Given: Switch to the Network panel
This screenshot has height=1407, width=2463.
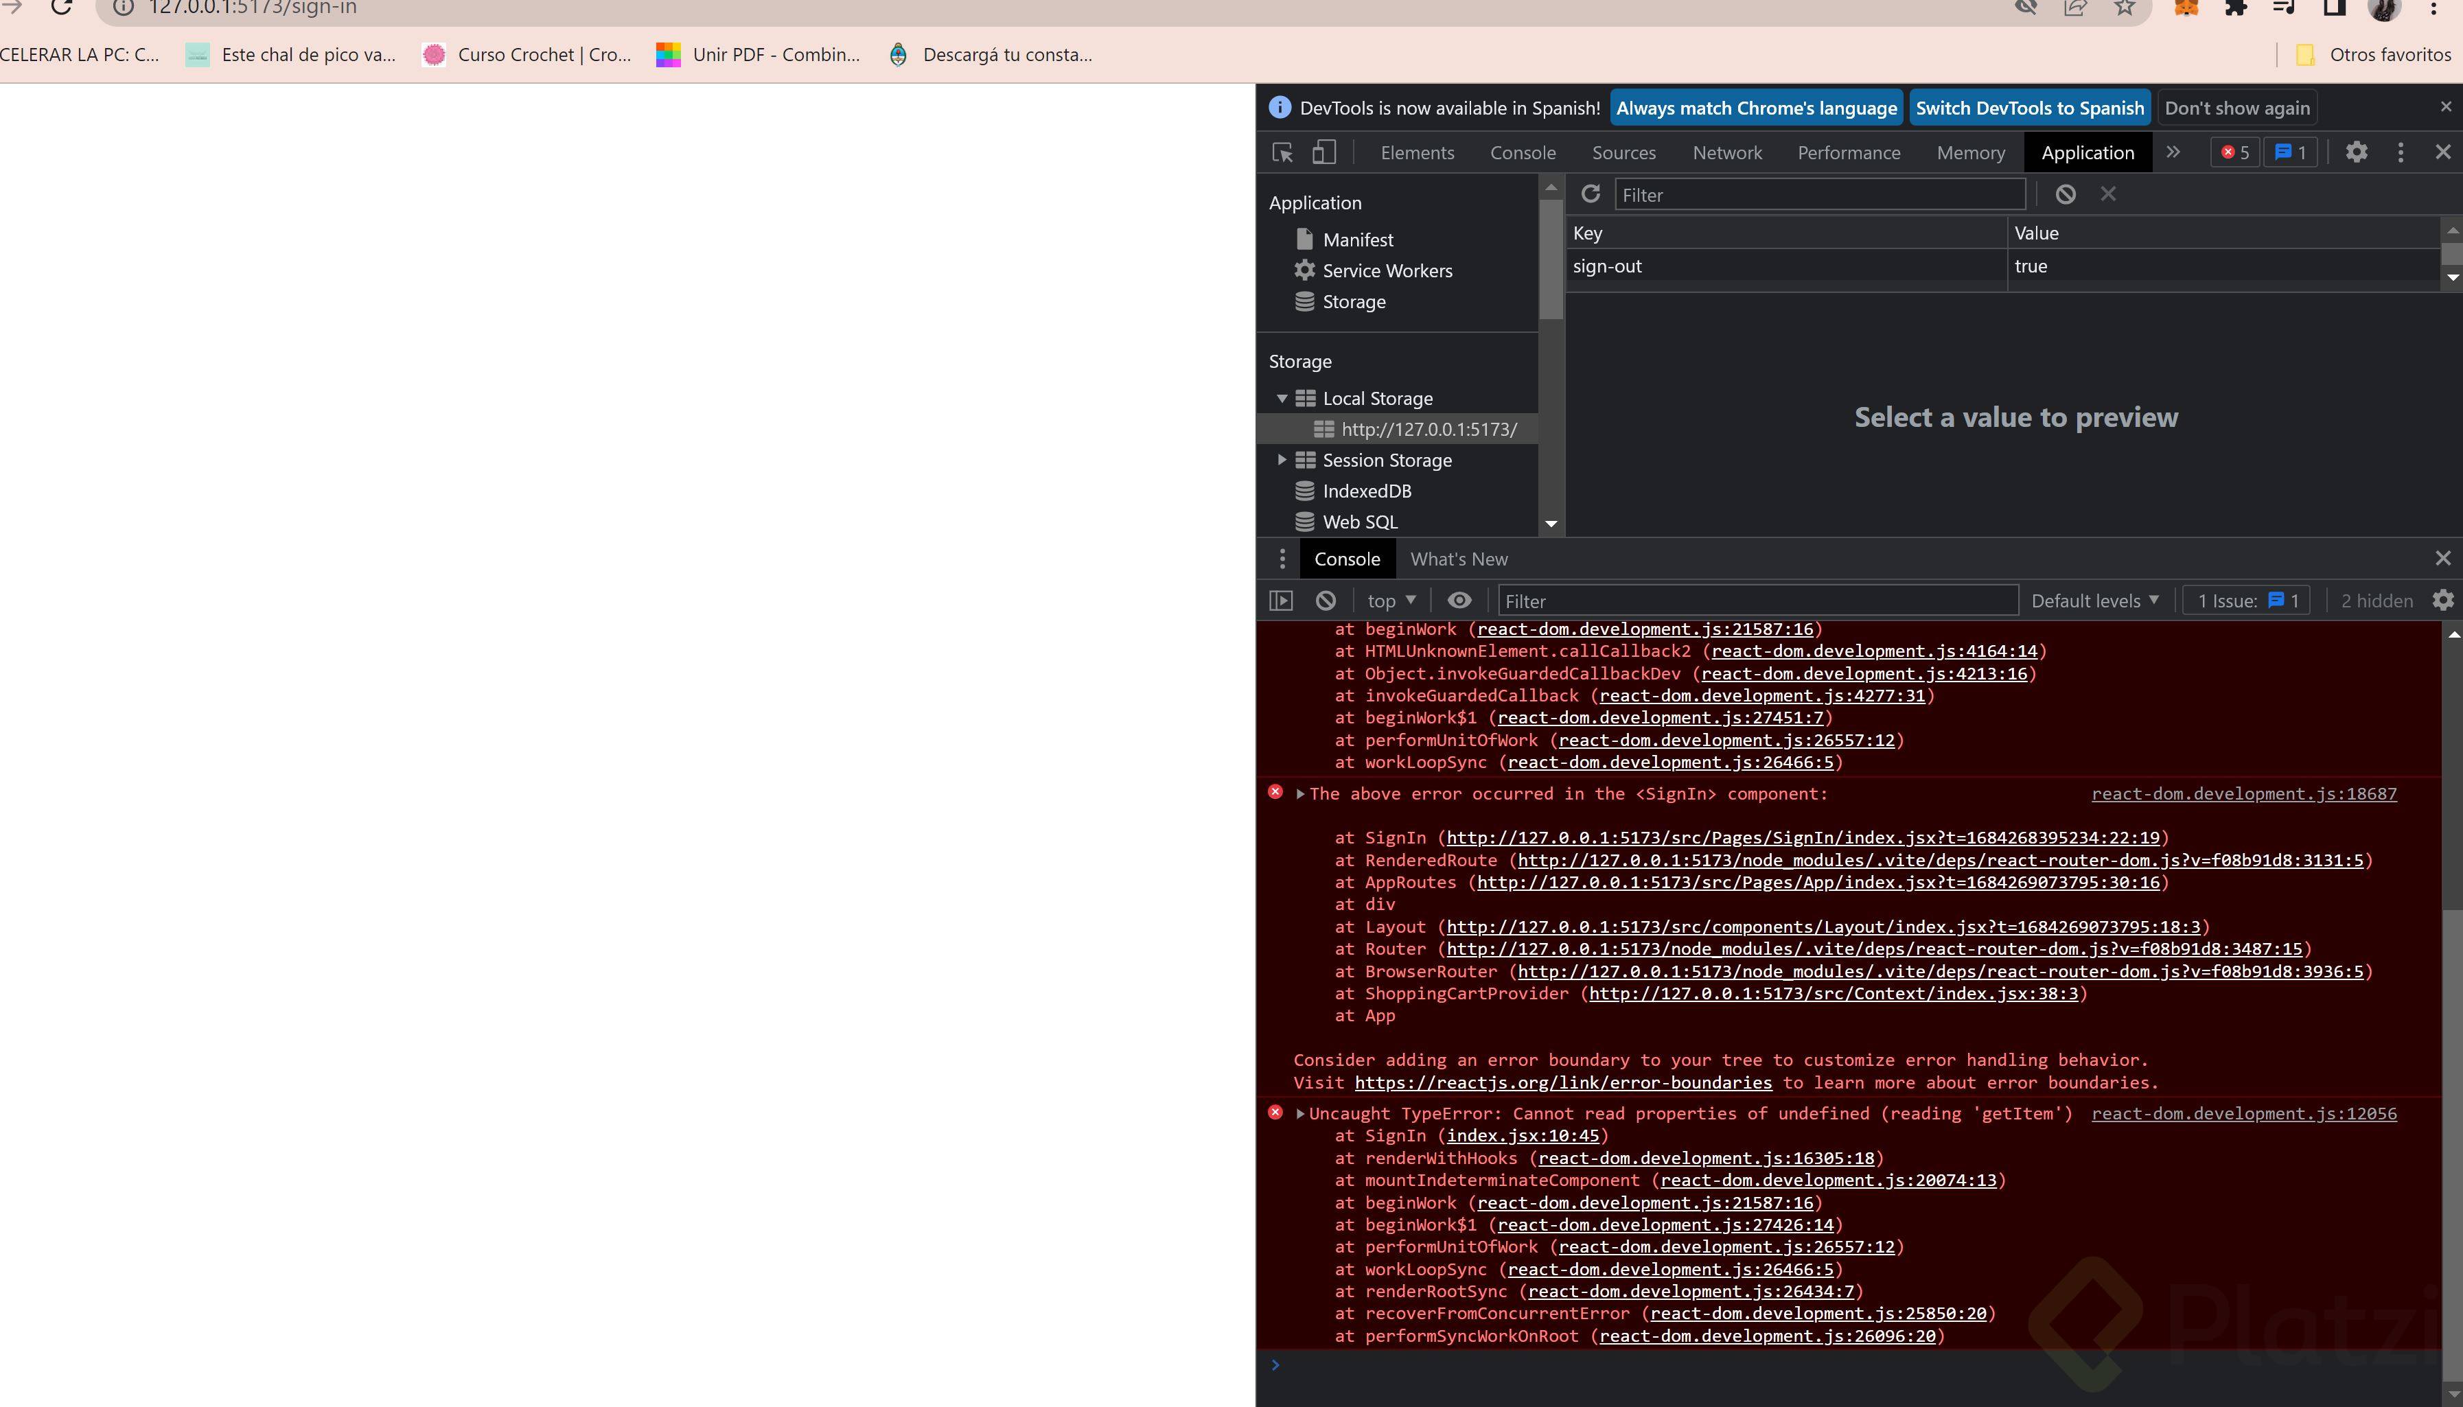Looking at the screenshot, I should 1726,152.
